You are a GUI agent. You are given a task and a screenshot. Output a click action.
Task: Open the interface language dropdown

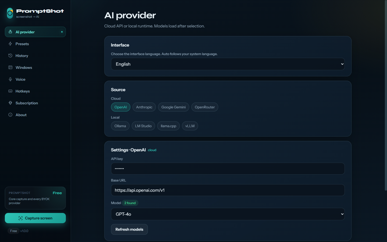228,64
